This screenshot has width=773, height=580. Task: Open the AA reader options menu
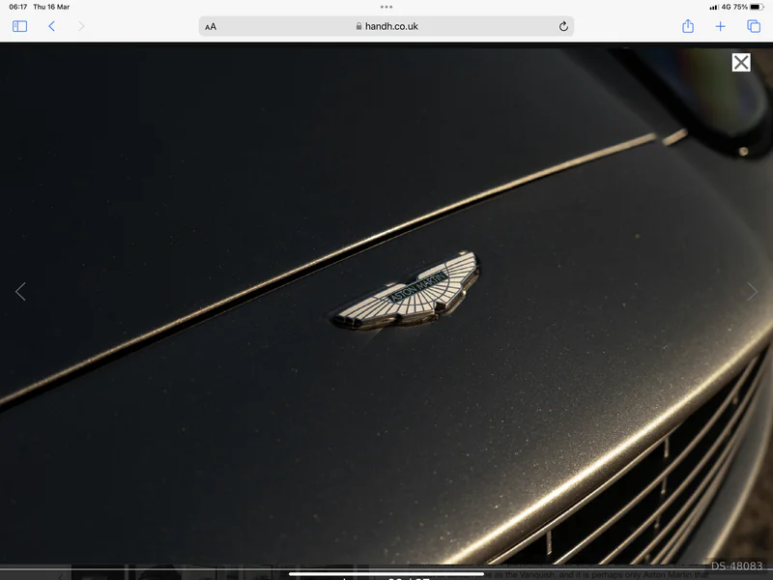pos(211,27)
